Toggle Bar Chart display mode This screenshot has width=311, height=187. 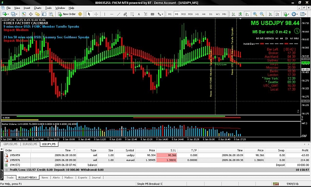point(233,14)
